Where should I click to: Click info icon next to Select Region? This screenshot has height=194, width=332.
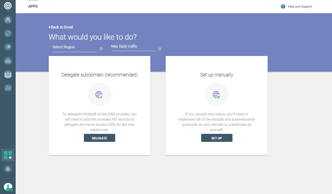(101, 49)
